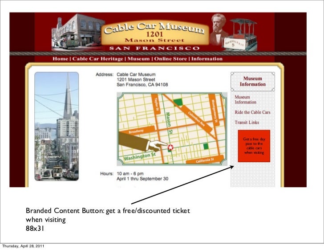
Task: Click the San Francisco, CA 94108 text
Action: click(x=142, y=85)
